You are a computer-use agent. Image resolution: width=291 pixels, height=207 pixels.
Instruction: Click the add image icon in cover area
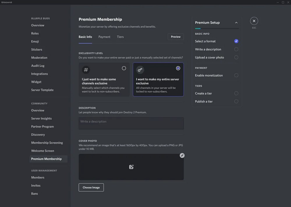131,167
